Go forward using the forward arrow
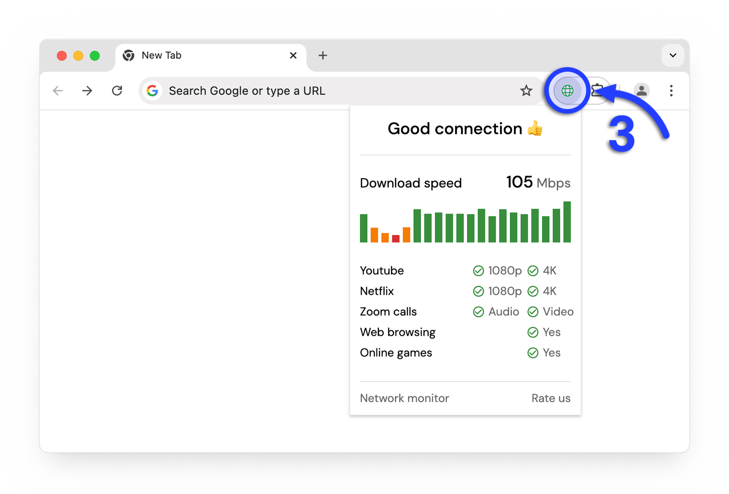Image resolution: width=729 pixels, height=494 pixels. click(87, 91)
